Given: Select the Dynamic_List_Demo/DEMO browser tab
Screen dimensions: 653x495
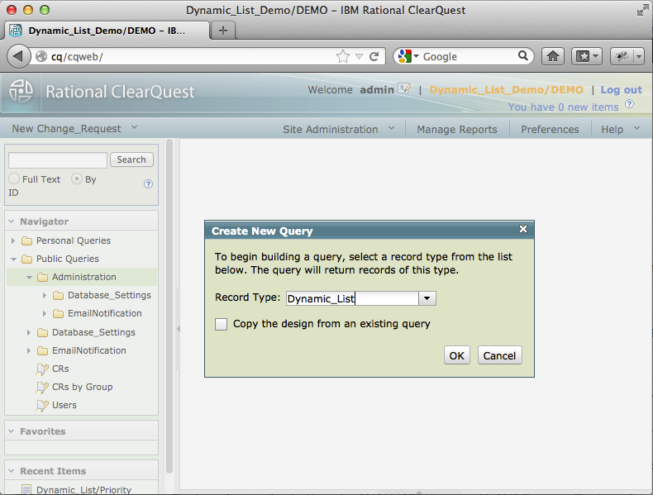Looking at the screenshot, I should [107, 31].
